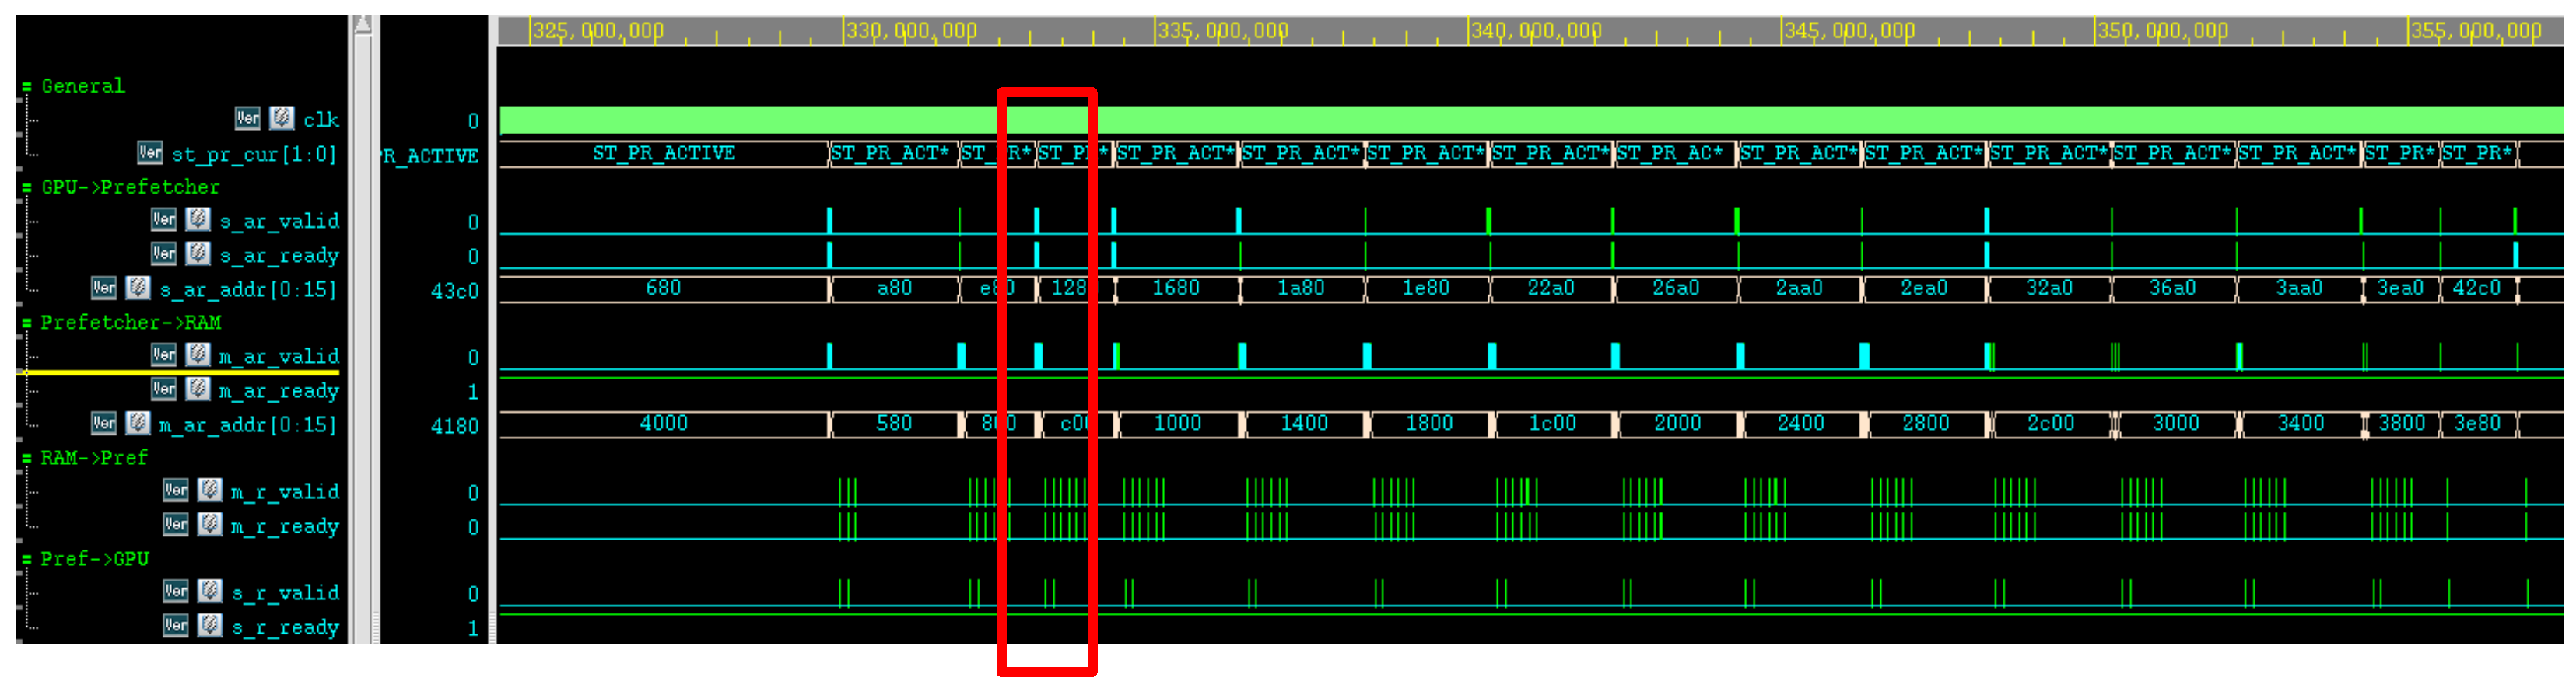Select the s_r_ready signal name
Image resolution: width=2576 pixels, height=695 pixels.
284,628
